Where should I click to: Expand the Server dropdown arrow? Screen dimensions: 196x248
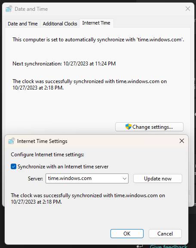125,179
